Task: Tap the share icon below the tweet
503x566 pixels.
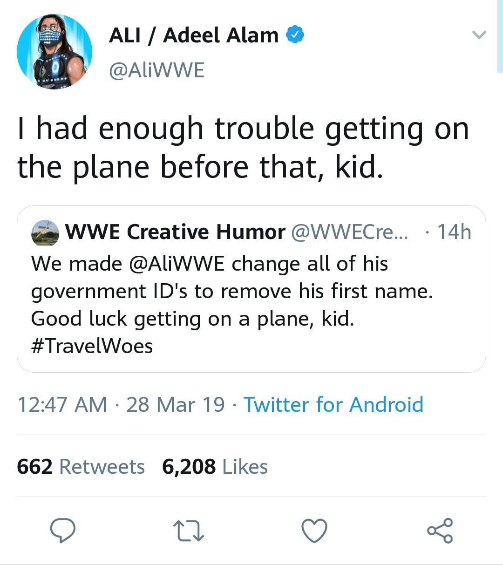Action: pos(440,531)
